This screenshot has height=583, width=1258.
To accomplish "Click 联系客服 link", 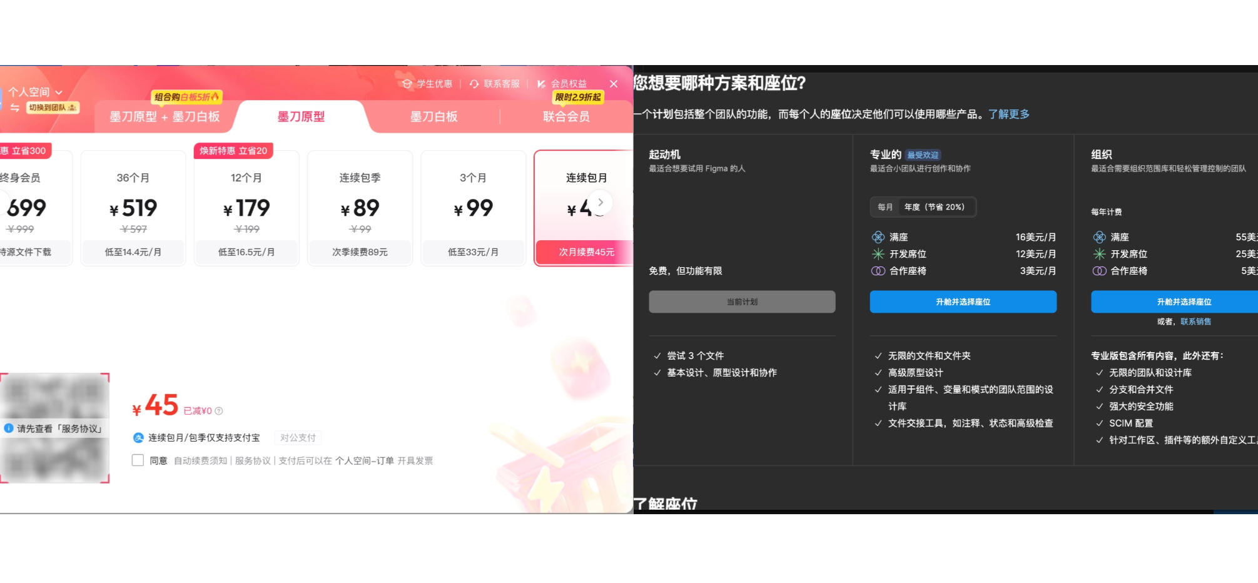I will pos(502,84).
